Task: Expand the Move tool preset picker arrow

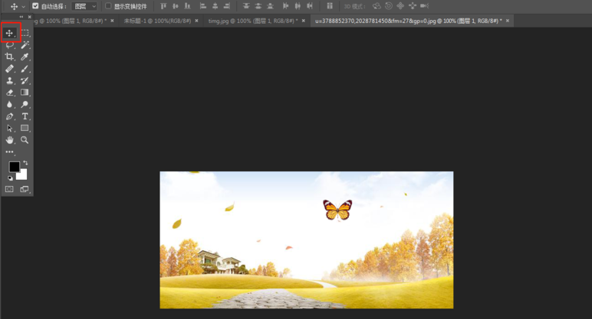Action: [x=24, y=7]
